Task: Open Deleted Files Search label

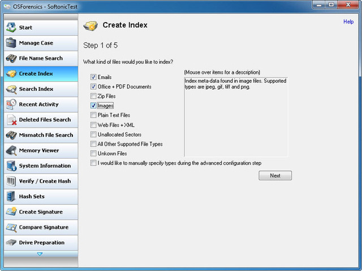Action: pyautogui.click(x=45, y=120)
